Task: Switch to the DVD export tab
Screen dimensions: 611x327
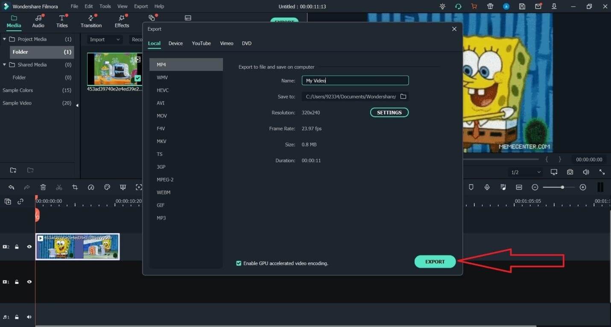Action: (247, 44)
